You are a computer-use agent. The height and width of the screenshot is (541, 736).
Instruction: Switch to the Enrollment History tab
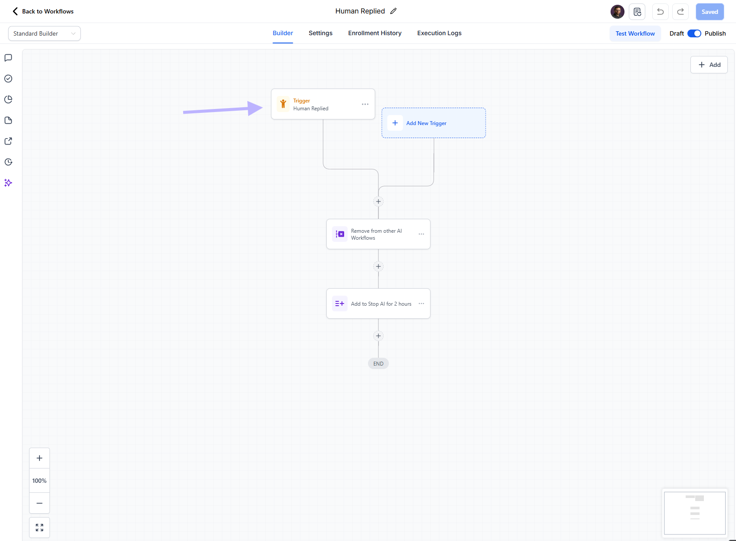coord(375,33)
